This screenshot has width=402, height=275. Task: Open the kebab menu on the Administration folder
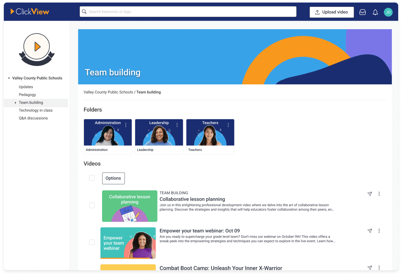click(126, 125)
